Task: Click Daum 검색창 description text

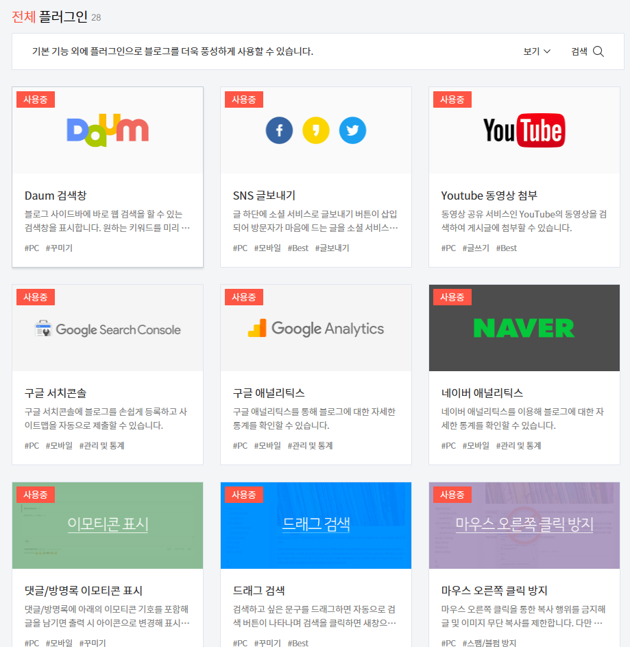Action: pyautogui.click(x=107, y=221)
